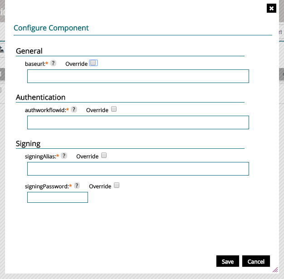Focus the baseurl text field
Image resolution: width=284 pixels, height=279 pixels.
(x=138, y=76)
